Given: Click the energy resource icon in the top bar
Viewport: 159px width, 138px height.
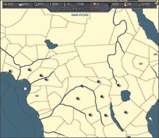Looking at the screenshot, I should pyautogui.click(x=5, y=4).
